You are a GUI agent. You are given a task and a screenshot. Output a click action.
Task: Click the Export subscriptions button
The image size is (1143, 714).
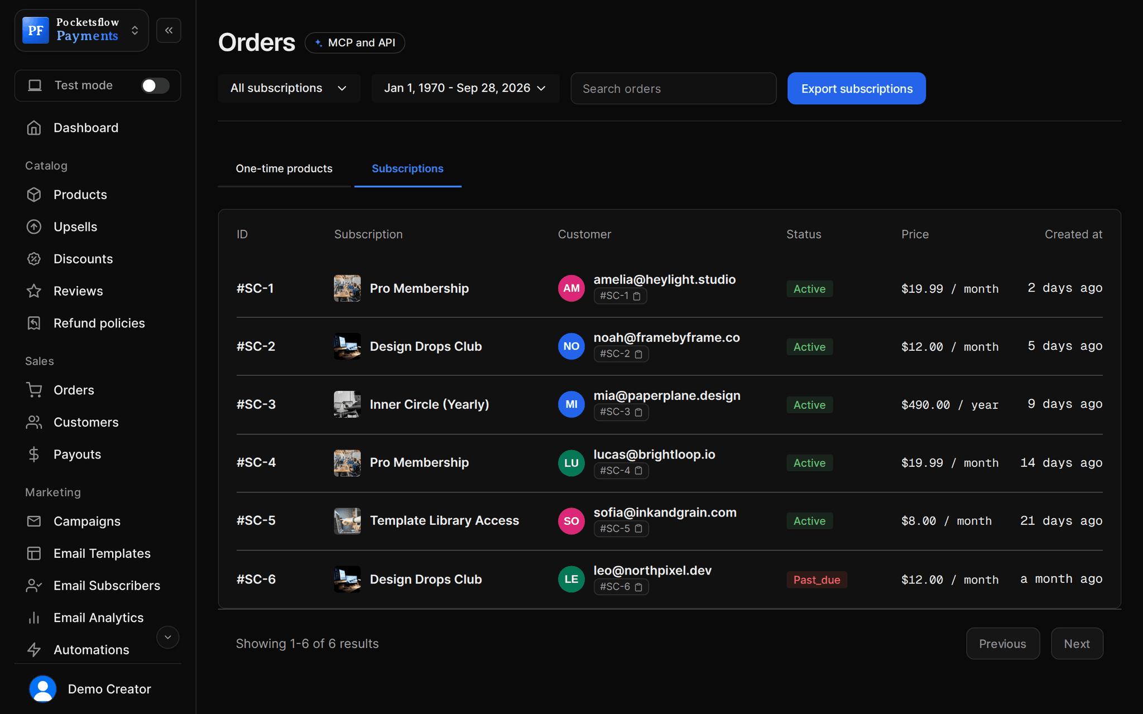click(x=857, y=88)
